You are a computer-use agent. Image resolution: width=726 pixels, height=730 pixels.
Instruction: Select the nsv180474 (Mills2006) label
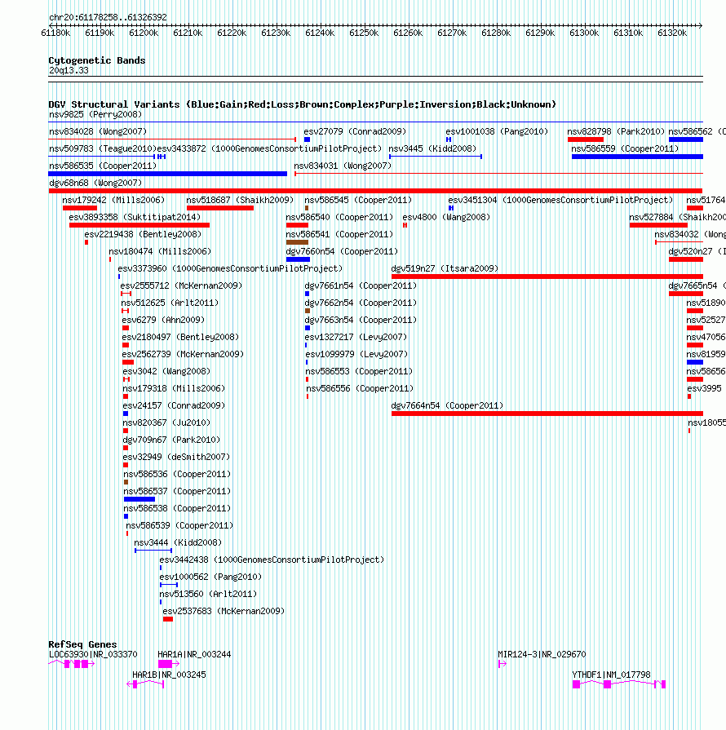pos(160,252)
